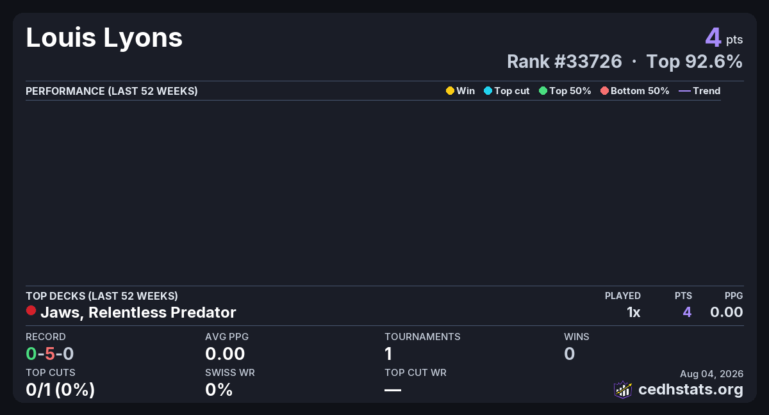Click the cyan Top cut legend dot
Image resolution: width=769 pixels, height=415 pixels.
point(488,91)
